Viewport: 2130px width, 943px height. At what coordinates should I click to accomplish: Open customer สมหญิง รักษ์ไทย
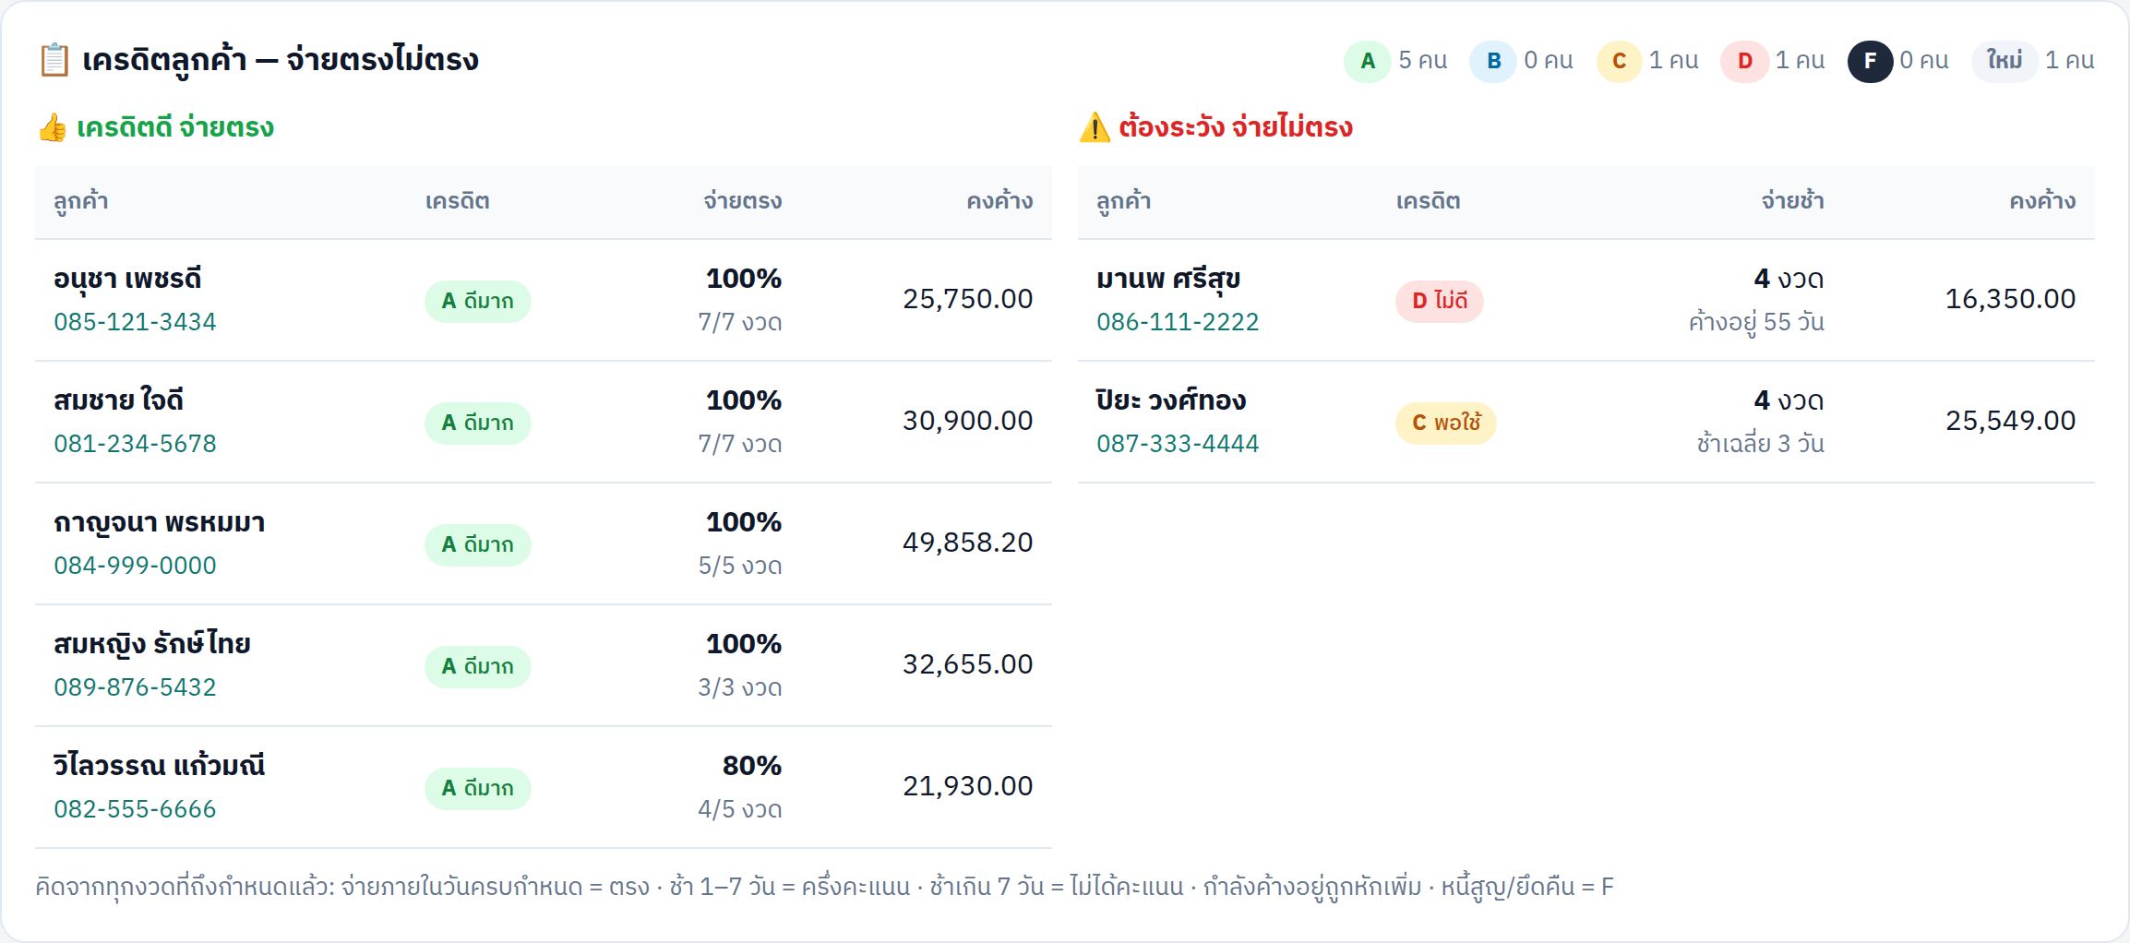click(x=152, y=643)
